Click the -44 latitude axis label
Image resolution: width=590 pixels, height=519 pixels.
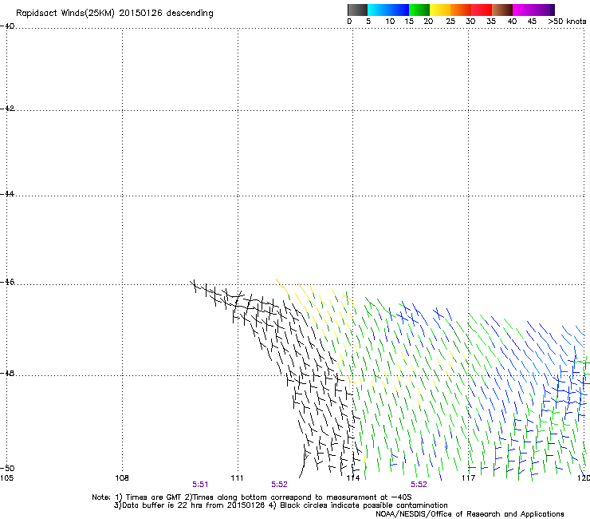point(7,194)
